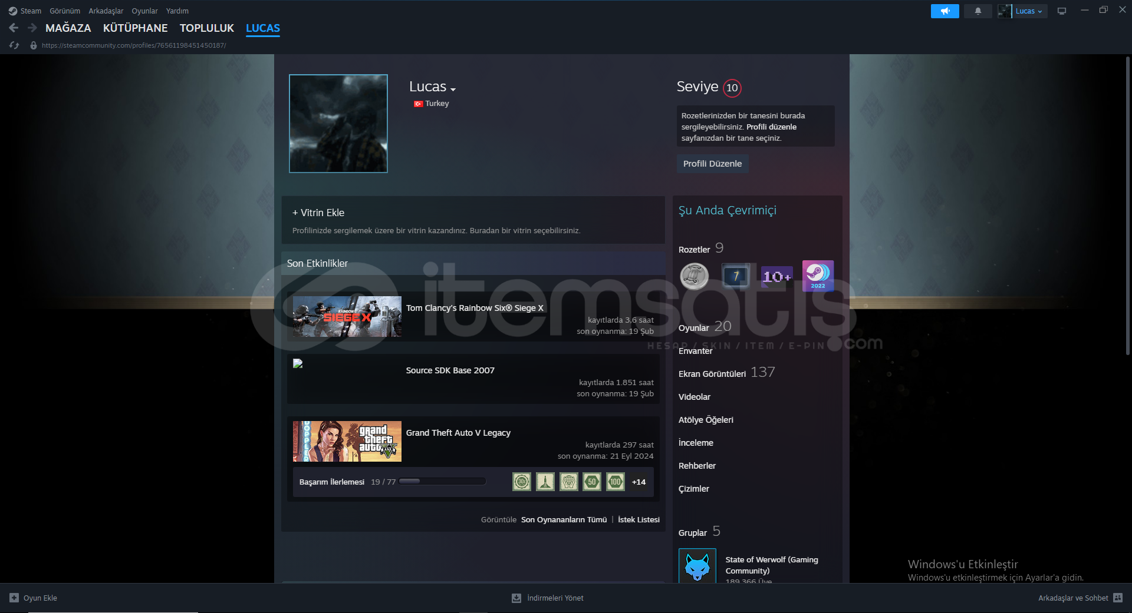Click the first GTA V achievement icon
The width and height of the screenshot is (1132, 613).
pos(522,482)
